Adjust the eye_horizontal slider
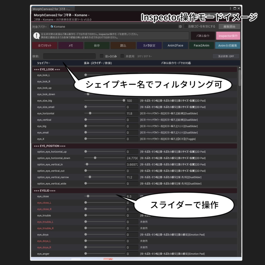 coord(105,113)
